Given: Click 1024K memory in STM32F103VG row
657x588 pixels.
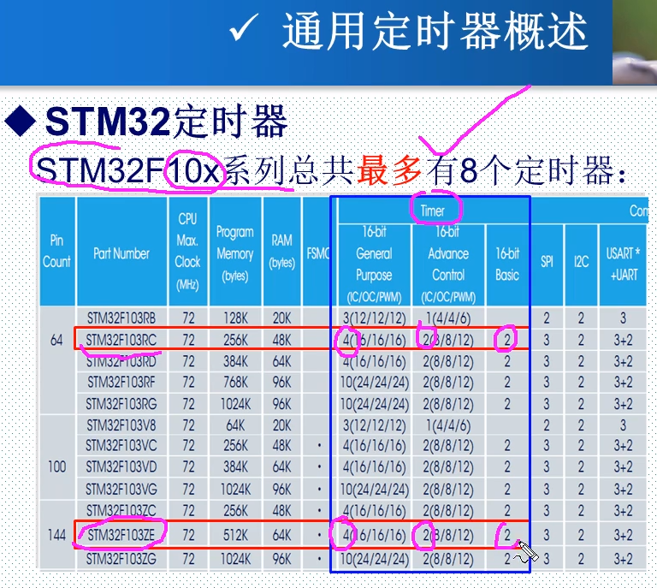Looking at the screenshot, I should click(x=235, y=489).
